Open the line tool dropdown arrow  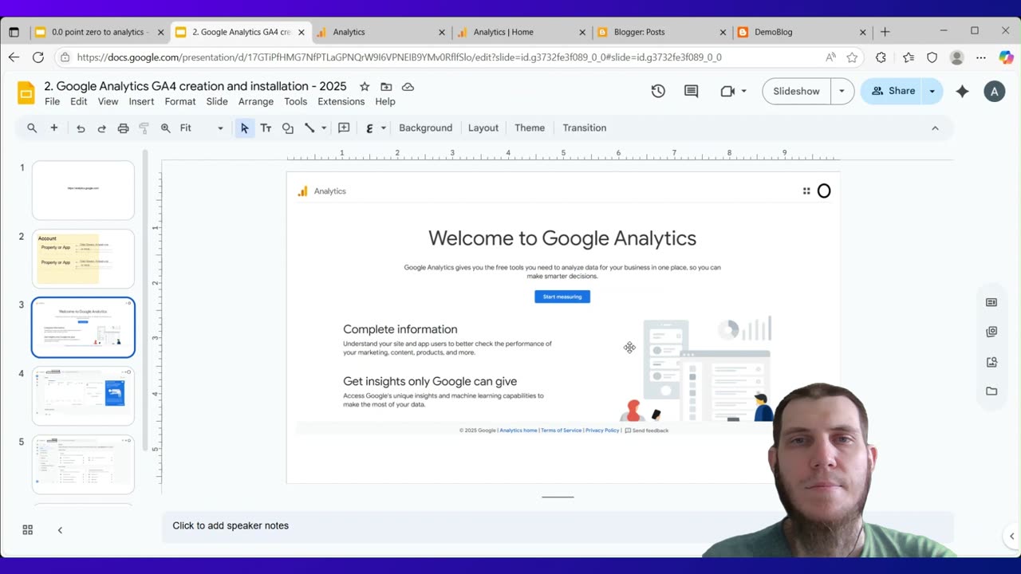tap(324, 128)
